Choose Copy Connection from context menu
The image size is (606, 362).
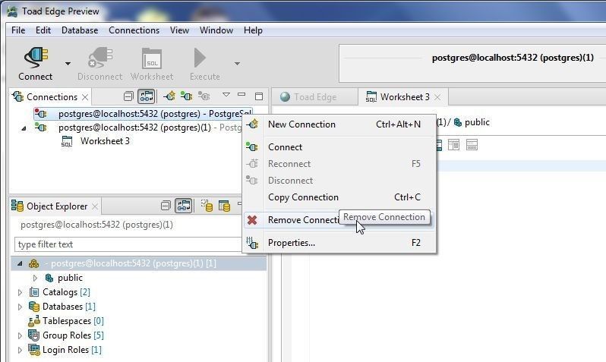point(339,197)
